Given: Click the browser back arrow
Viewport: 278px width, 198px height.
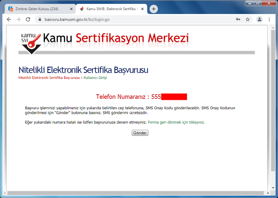Looking at the screenshot, I should (9, 19).
